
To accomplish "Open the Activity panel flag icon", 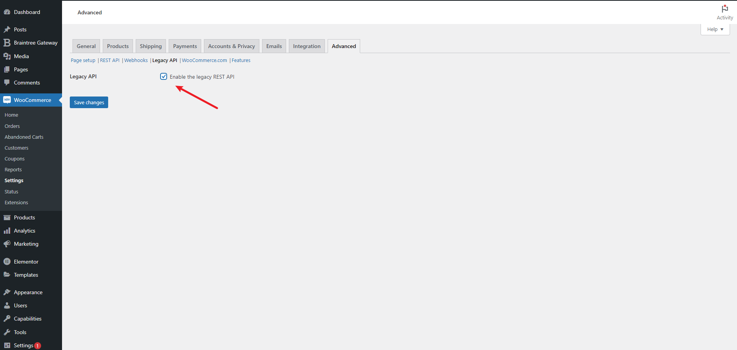I will pos(725,9).
